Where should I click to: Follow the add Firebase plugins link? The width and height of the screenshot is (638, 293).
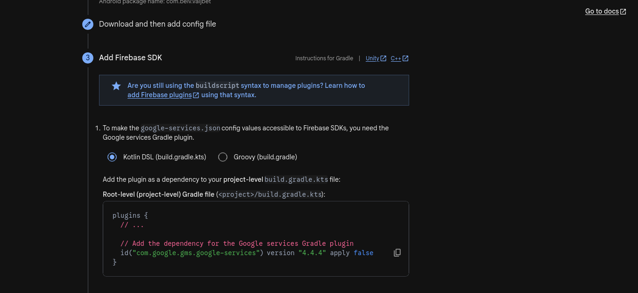click(159, 95)
